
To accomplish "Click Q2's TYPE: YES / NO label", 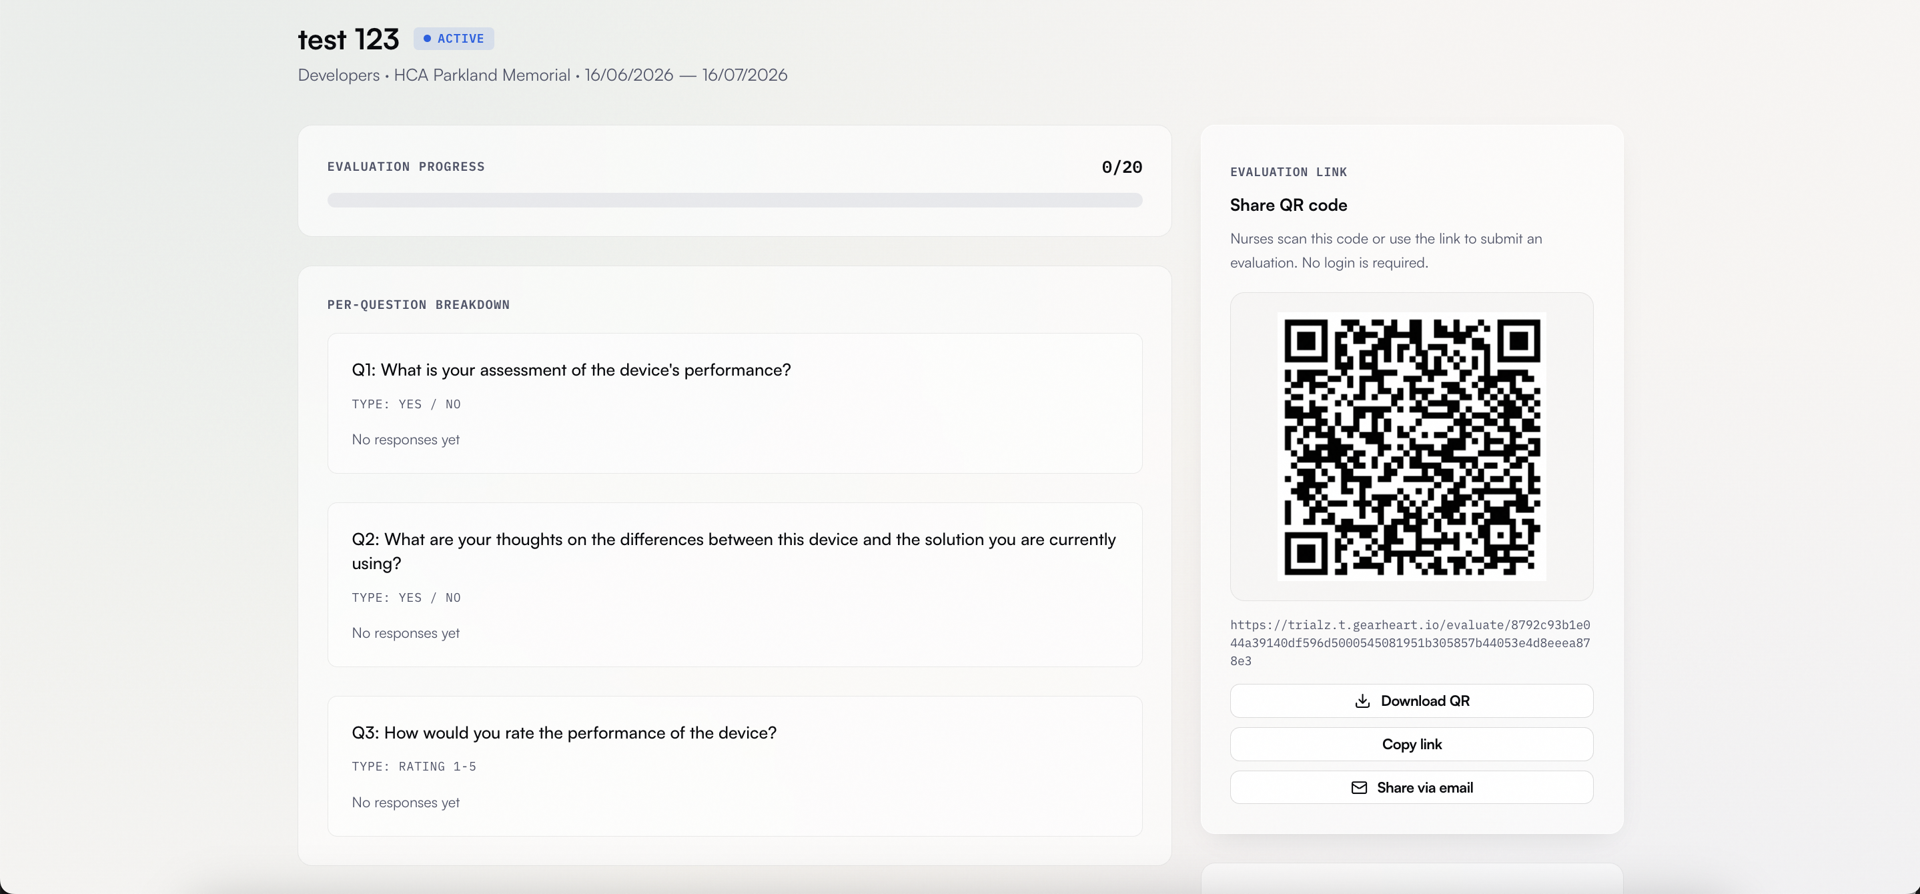I will click(x=406, y=598).
